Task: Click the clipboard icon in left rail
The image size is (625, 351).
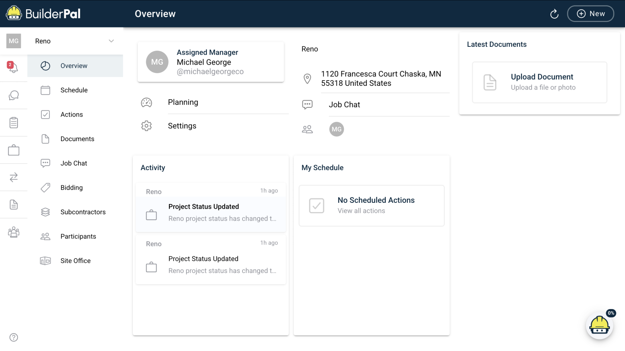Action: [14, 123]
